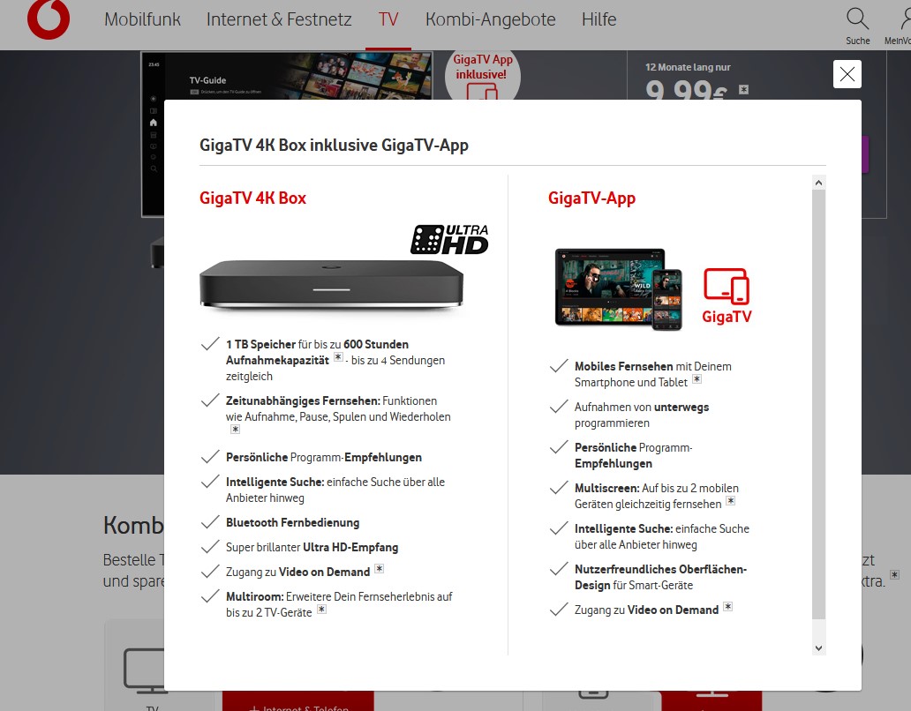Select the TV menu item
The height and width of the screenshot is (711, 911).
(388, 19)
